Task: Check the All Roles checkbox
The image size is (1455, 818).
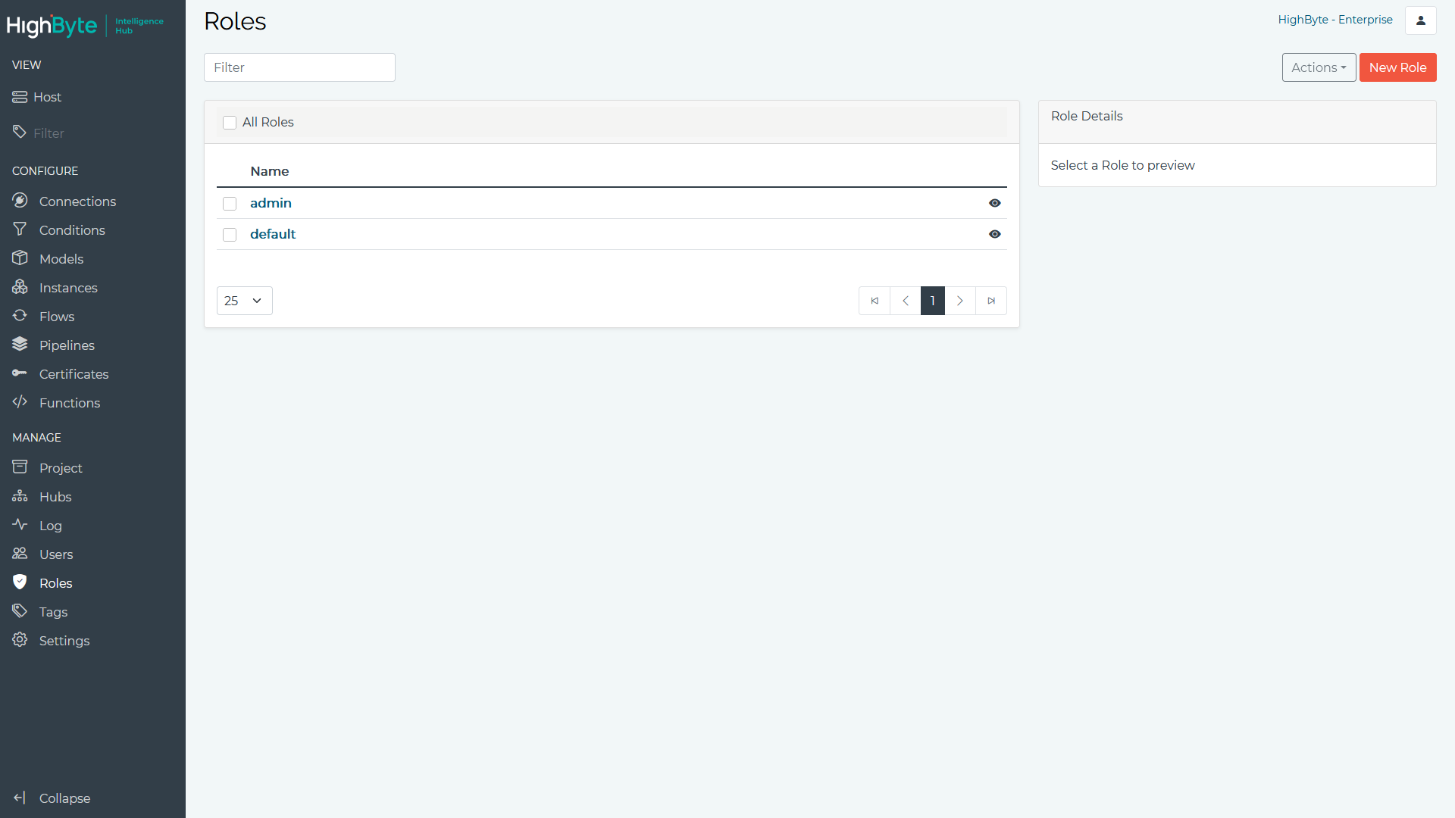Action: (230, 122)
